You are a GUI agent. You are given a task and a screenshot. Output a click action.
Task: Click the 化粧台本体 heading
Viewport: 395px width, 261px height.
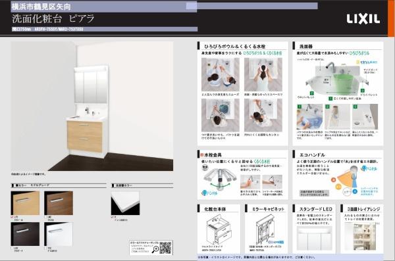pos(215,209)
